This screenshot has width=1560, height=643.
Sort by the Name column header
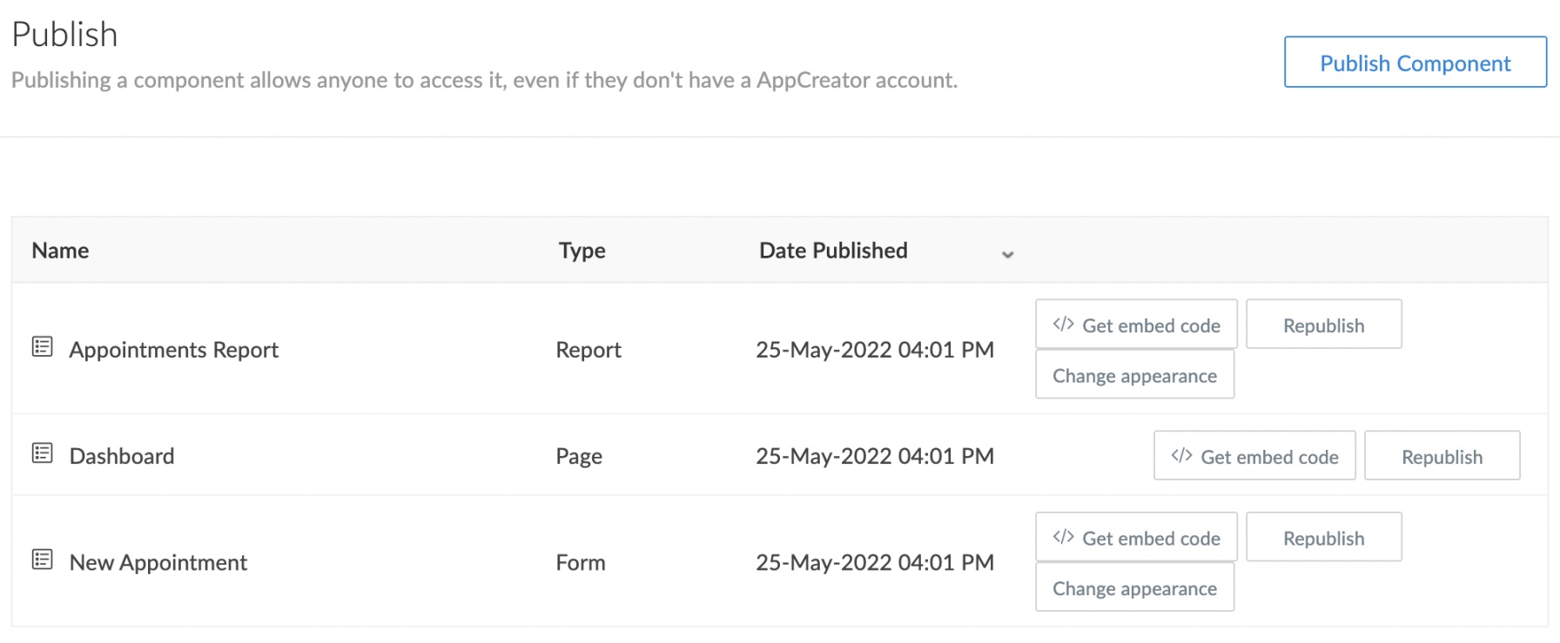tap(60, 251)
